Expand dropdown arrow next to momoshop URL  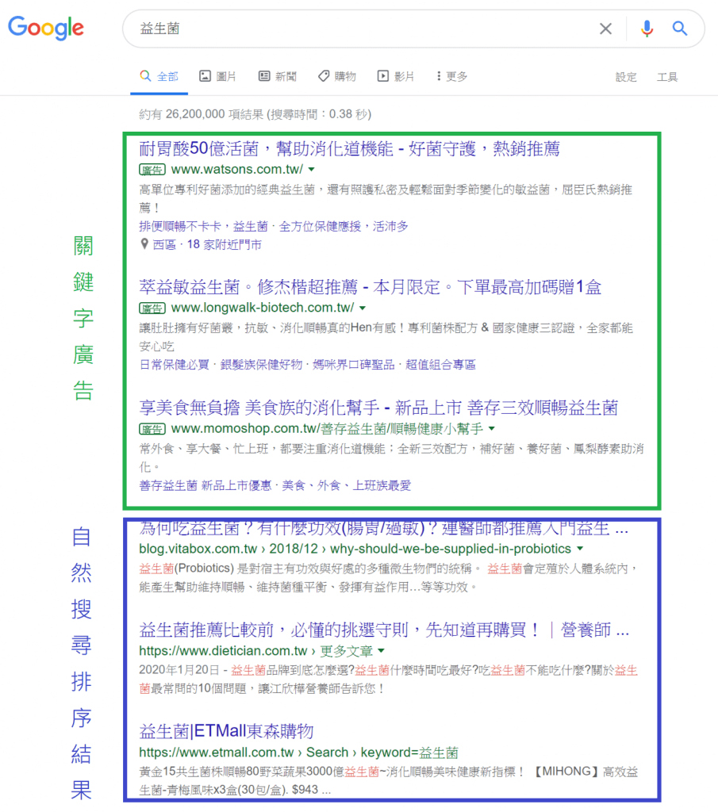492,429
